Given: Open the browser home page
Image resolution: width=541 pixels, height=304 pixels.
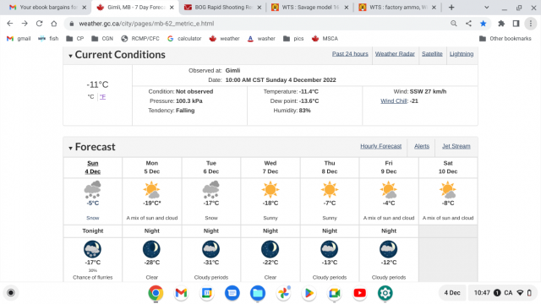Looking at the screenshot, I should point(54,24).
